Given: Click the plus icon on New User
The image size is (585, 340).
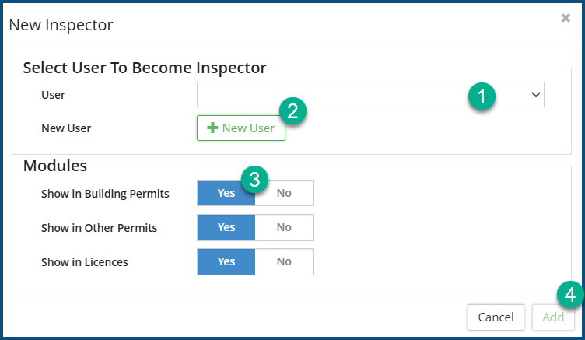Looking at the screenshot, I should pyautogui.click(x=212, y=128).
